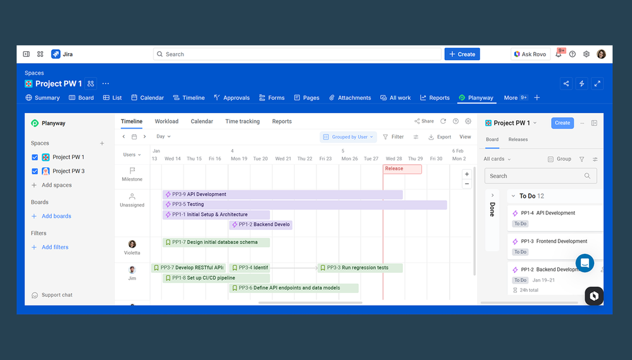Click the top bar Create button

[462, 54]
